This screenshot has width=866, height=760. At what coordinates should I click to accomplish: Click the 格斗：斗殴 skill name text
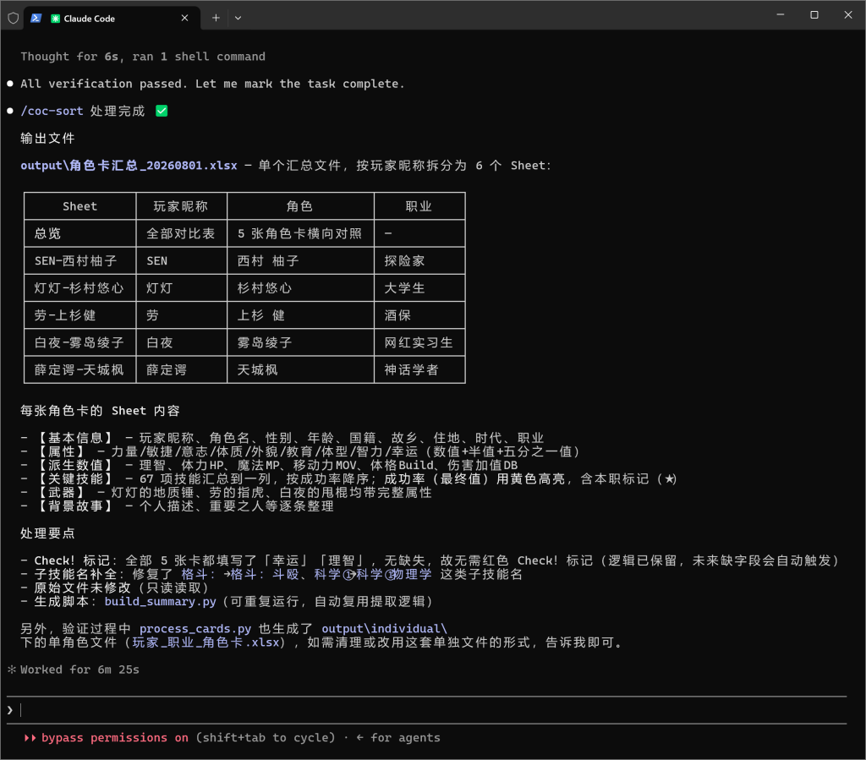(265, 575)
